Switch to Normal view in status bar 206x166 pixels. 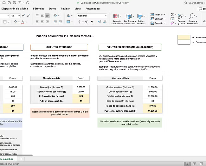[x=187, y=164]
